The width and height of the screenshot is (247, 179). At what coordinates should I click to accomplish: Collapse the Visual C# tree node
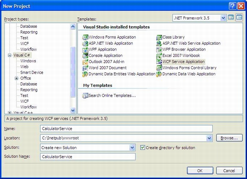pyautogui.click(x=10, y=55)
